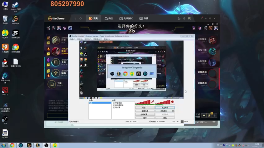Click the OBS 全域来源 button

tap(145, 114)
